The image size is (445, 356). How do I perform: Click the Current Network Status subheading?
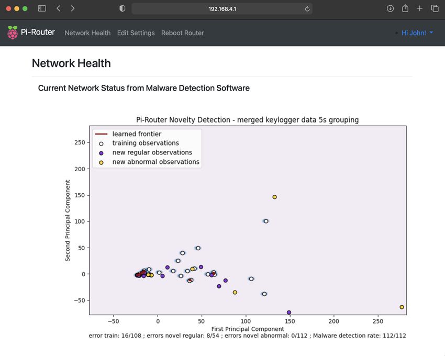pyautogui.click(x=144, y=88)
